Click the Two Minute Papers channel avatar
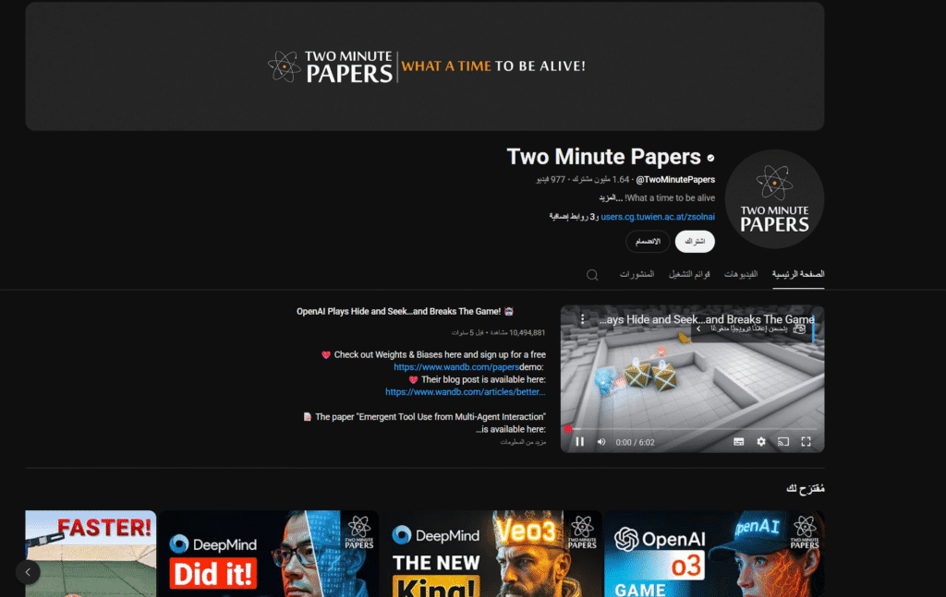Viewport: 946px width, 597px height. pyautogui.click(x=775, y=198)
